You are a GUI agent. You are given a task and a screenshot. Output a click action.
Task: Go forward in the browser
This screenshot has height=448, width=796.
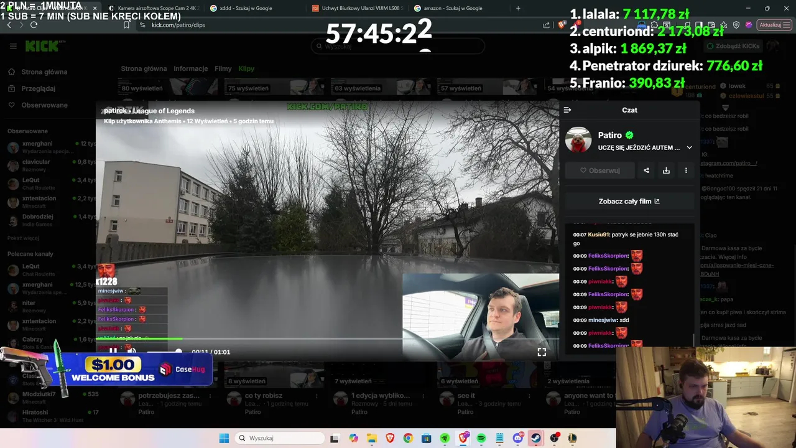[21, 25]
